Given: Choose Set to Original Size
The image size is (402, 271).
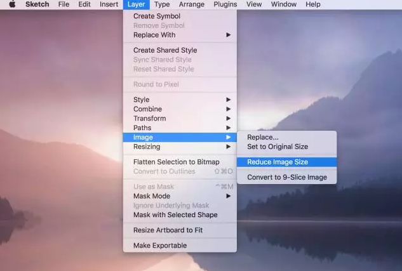Looking at the screenshot, I should [286, 147].
